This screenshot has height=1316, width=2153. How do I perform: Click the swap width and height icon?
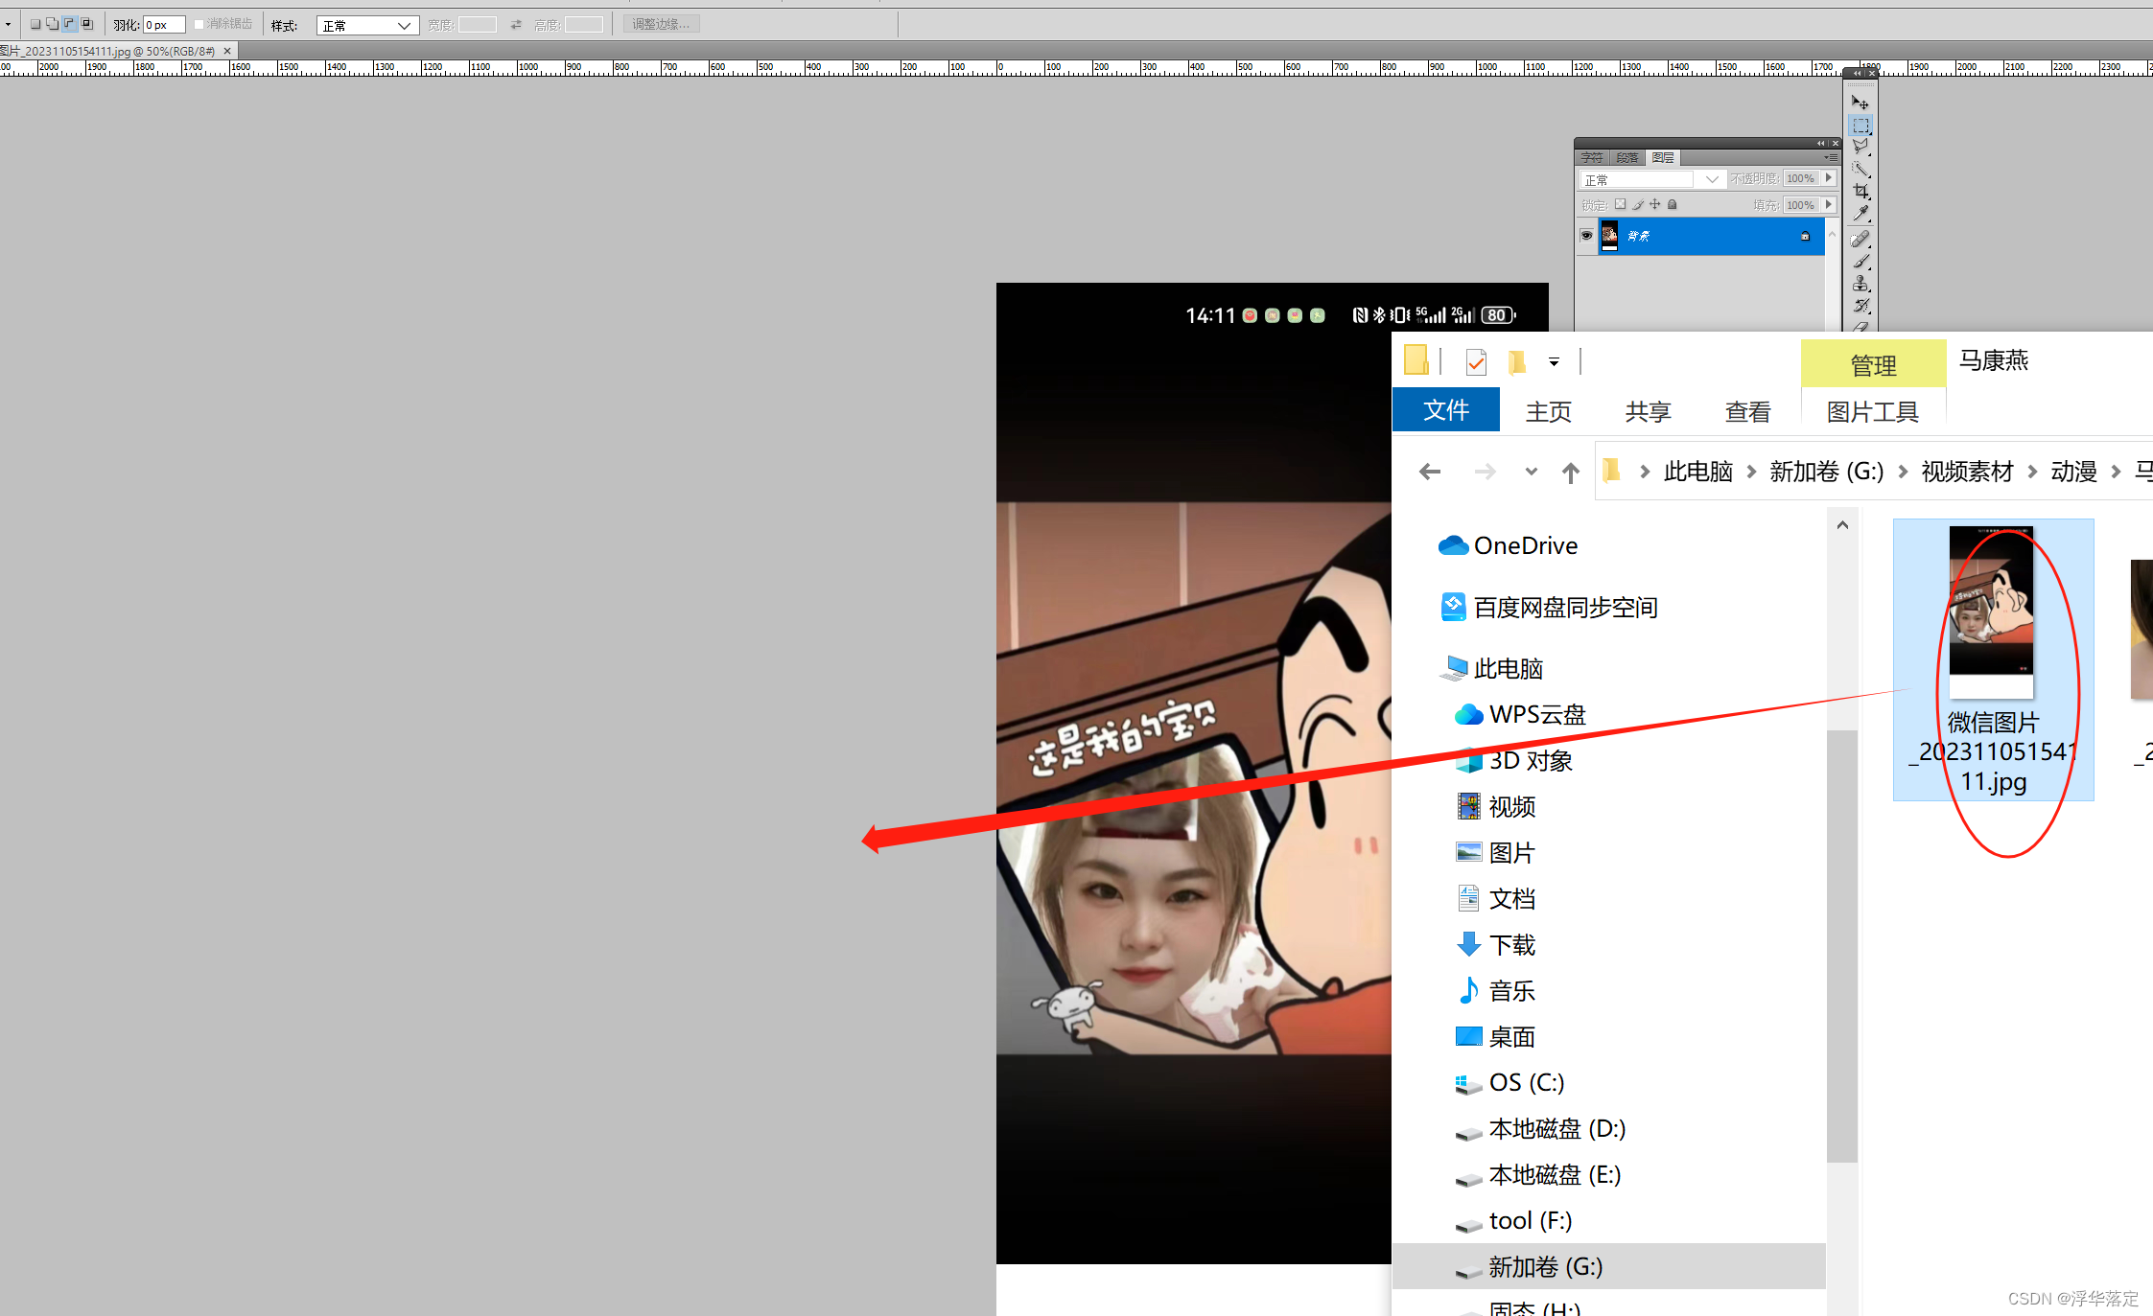coord(516,25)
